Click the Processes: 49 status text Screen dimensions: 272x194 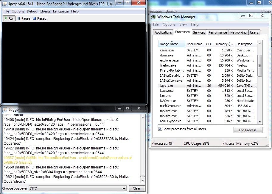coord(162,143)
